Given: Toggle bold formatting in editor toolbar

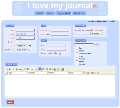Looking at the screenshot, I should click(10, 69).
